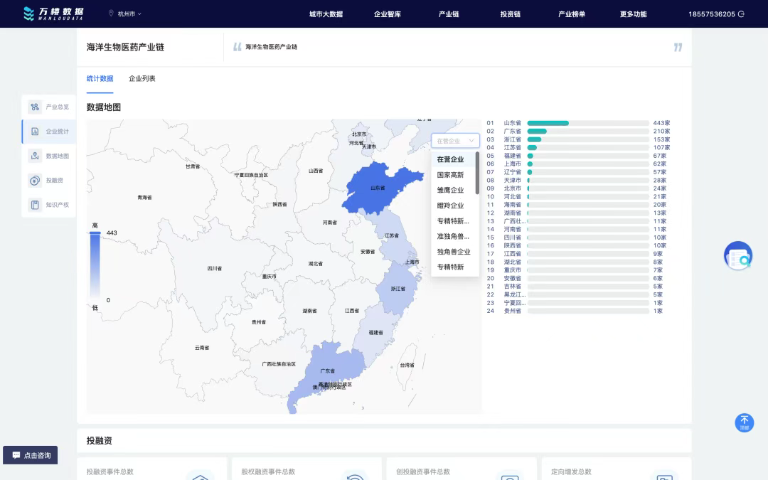Click the 广东省 teal bar in ranking
The height and width of the screenshot is (480, 768).
[x=537, y=132]
